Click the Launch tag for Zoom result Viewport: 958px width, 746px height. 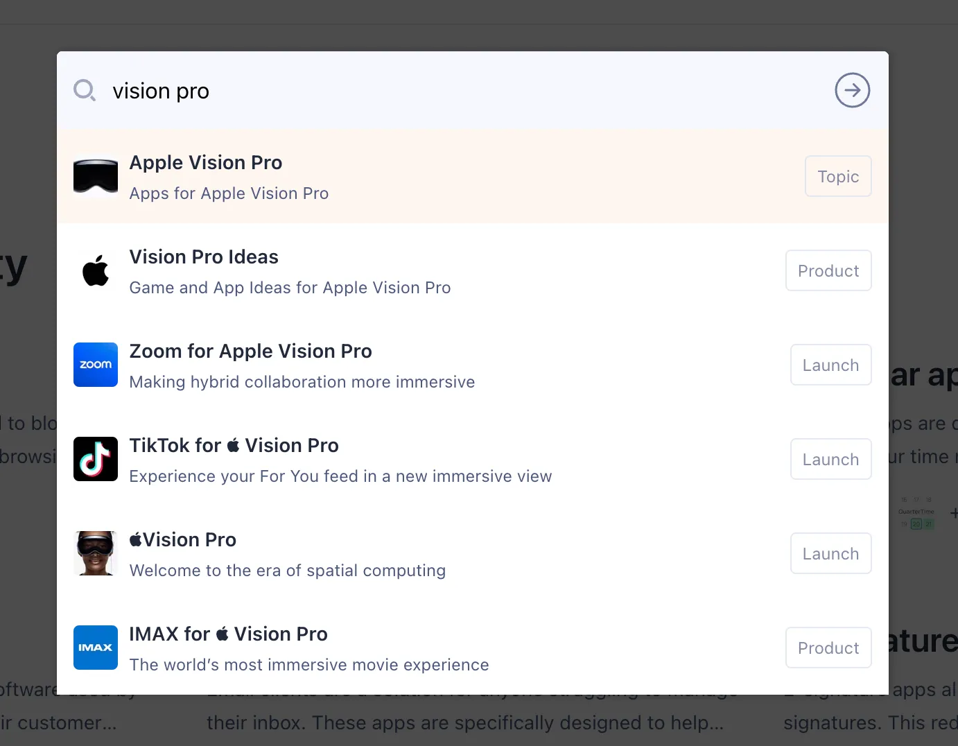click(x=830, y=365)
